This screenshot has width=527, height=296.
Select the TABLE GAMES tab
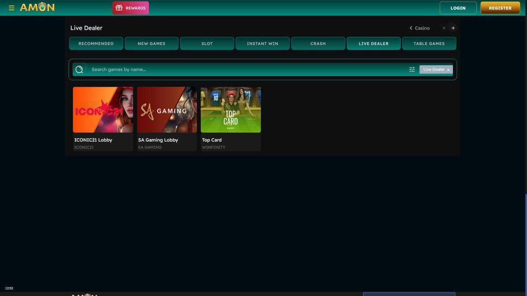pyautogui.click(x=429, y=43)
